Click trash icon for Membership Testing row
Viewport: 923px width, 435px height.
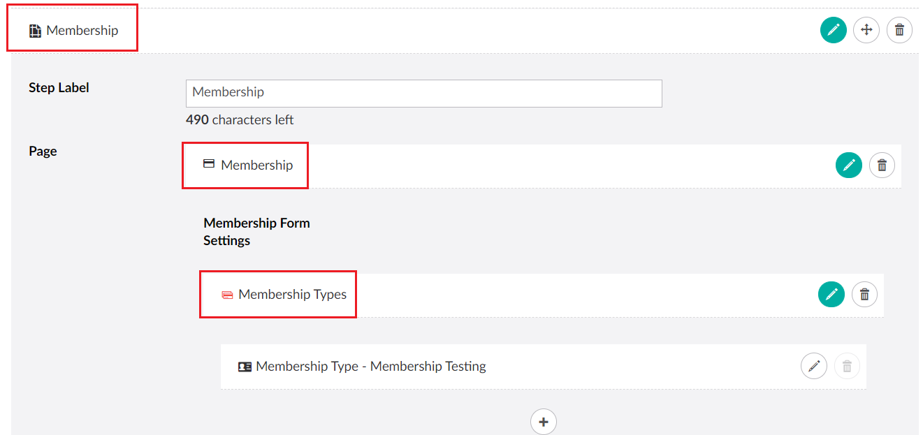847,366
